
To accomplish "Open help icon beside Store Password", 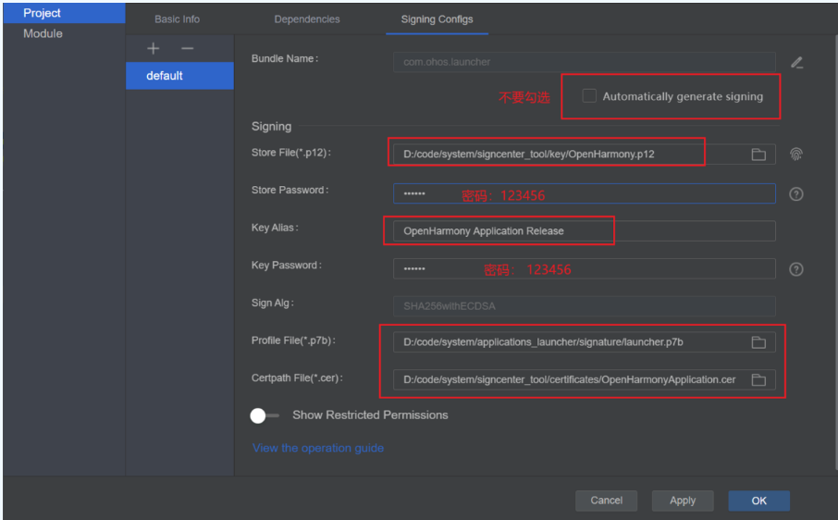I will pyautogui.click(x=796, y=193).
